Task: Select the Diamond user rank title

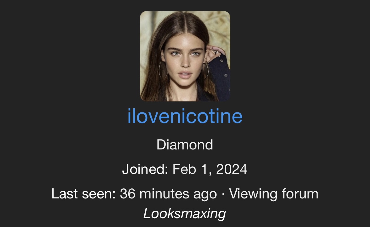Action: point(185,145)
